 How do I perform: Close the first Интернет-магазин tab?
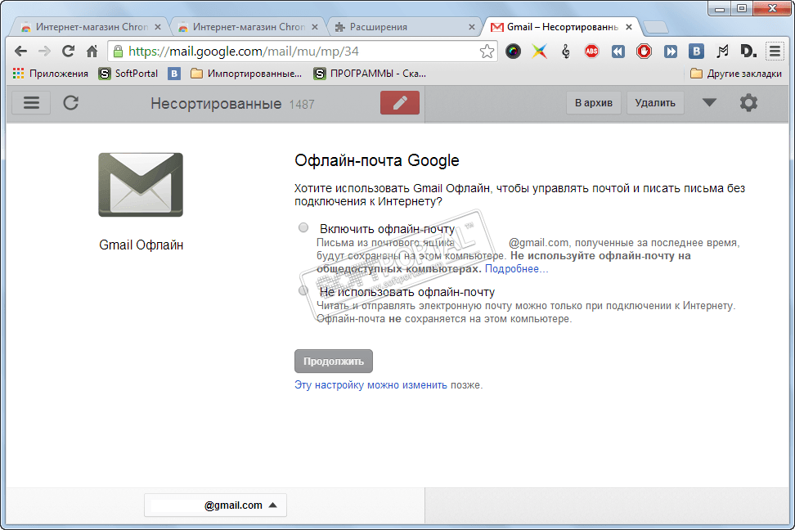coord(158,27)
